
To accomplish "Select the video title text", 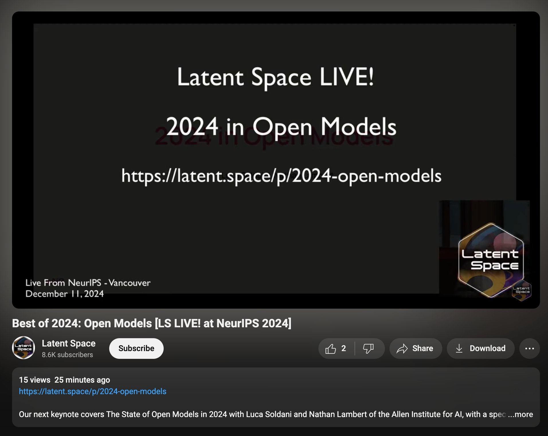I will (152, 323).
